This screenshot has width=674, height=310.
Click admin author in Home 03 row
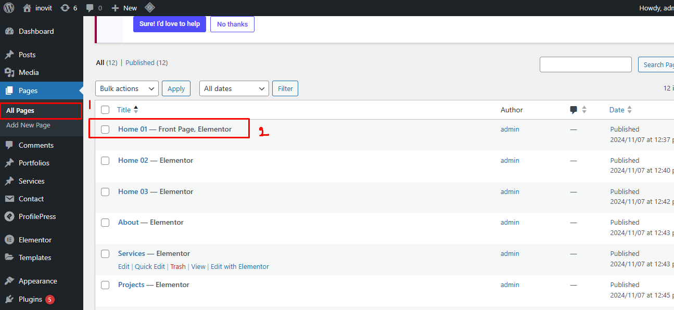pyautogui.click(x=510, y=191)
